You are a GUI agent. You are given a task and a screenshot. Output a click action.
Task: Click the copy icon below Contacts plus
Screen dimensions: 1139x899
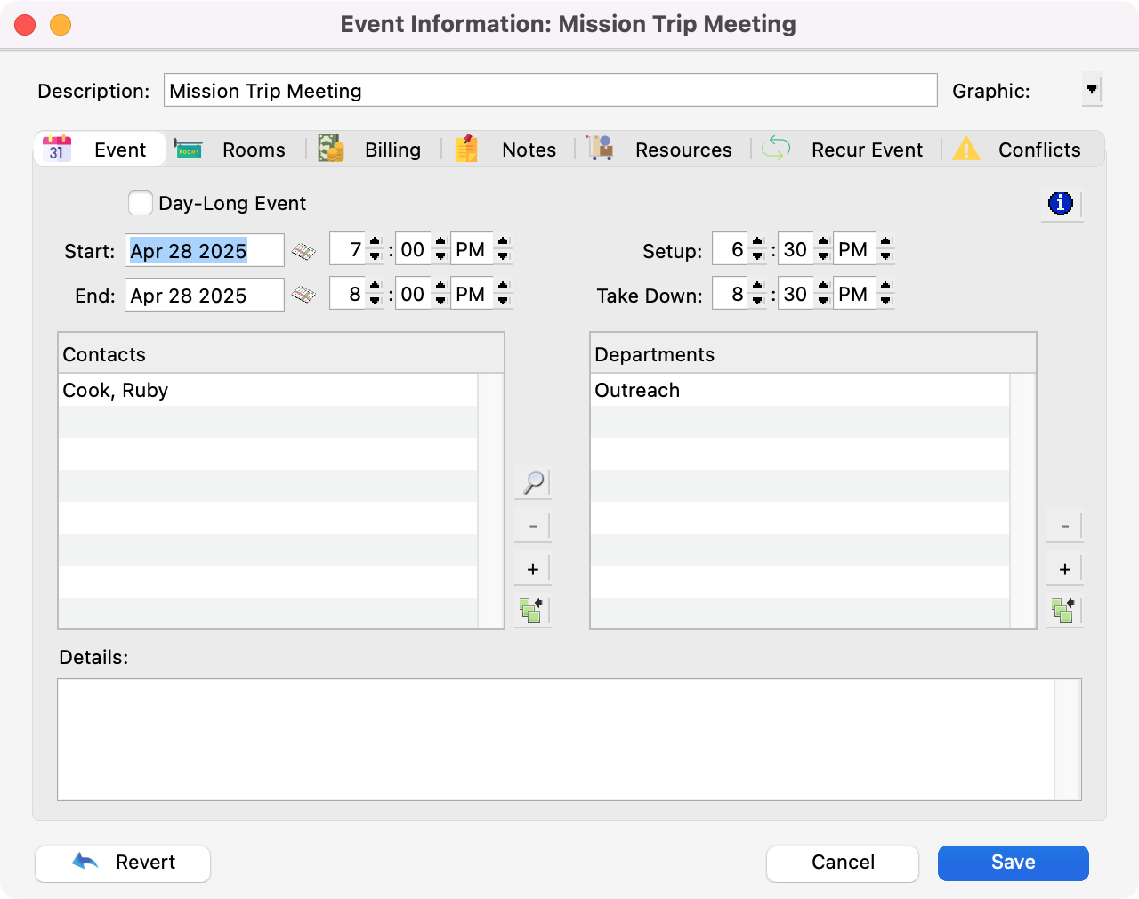[533, 611]
